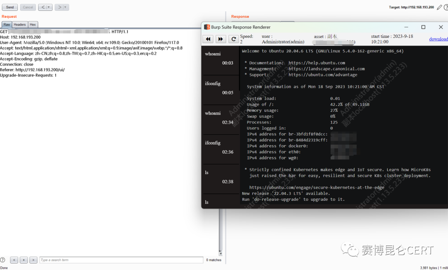Edit target using the pencil icon
The width and height of the screenshot is (448, 270).
point(439,7)
